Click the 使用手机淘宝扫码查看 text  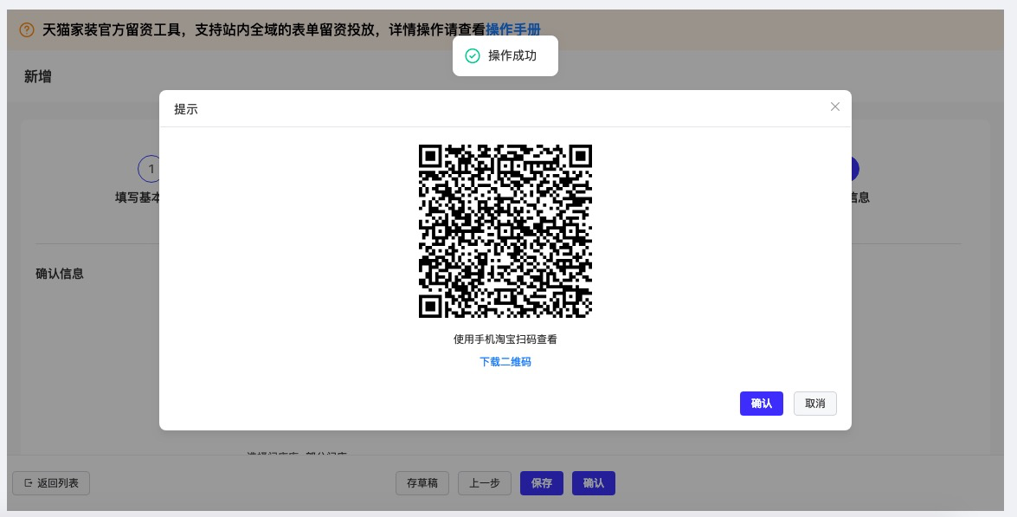click(505, 339)
